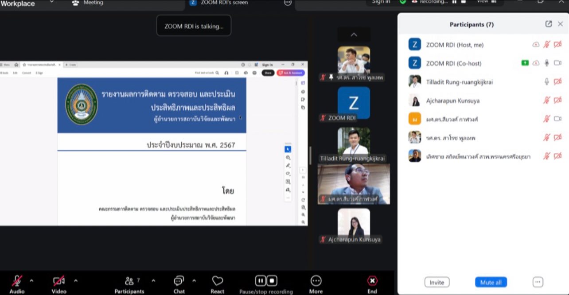Expand the Audio options arrow
This screenshot has height=295, width=569.
31,280
